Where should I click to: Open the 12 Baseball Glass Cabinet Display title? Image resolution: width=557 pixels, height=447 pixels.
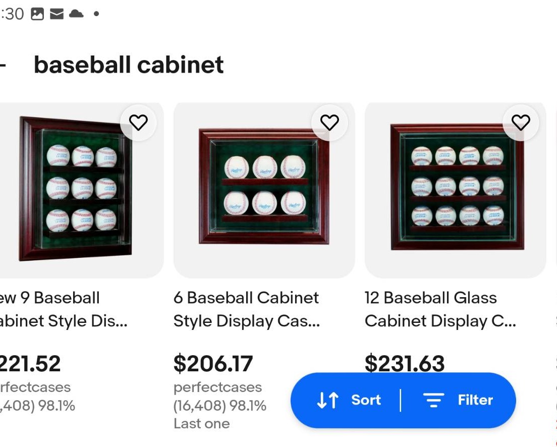440,309
